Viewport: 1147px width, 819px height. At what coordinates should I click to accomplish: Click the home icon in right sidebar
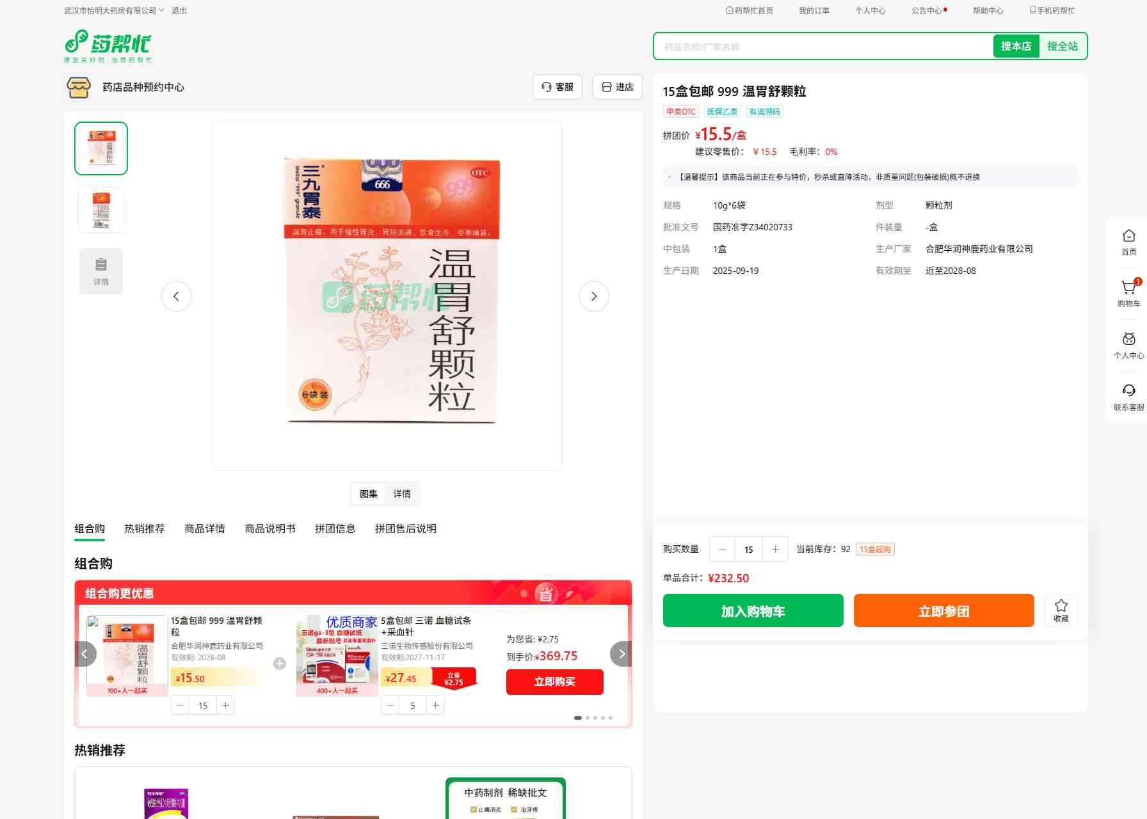tap(1128, 241)
